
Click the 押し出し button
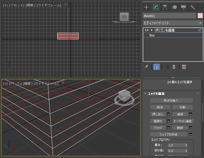coord(158,114)
